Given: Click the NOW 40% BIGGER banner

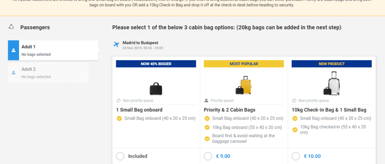Looking at the screenshot, I should pyautogui.click(x=156, y=64).
